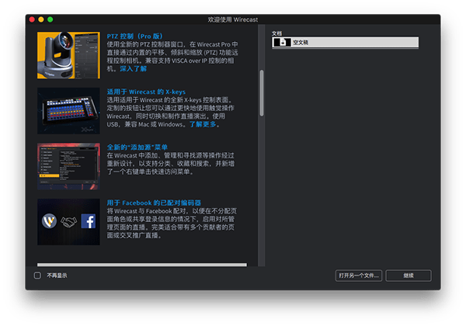This screenshot has height=326, width=466.
Task: Enable the 不再显示 checkbox
Action: (37, 276)
